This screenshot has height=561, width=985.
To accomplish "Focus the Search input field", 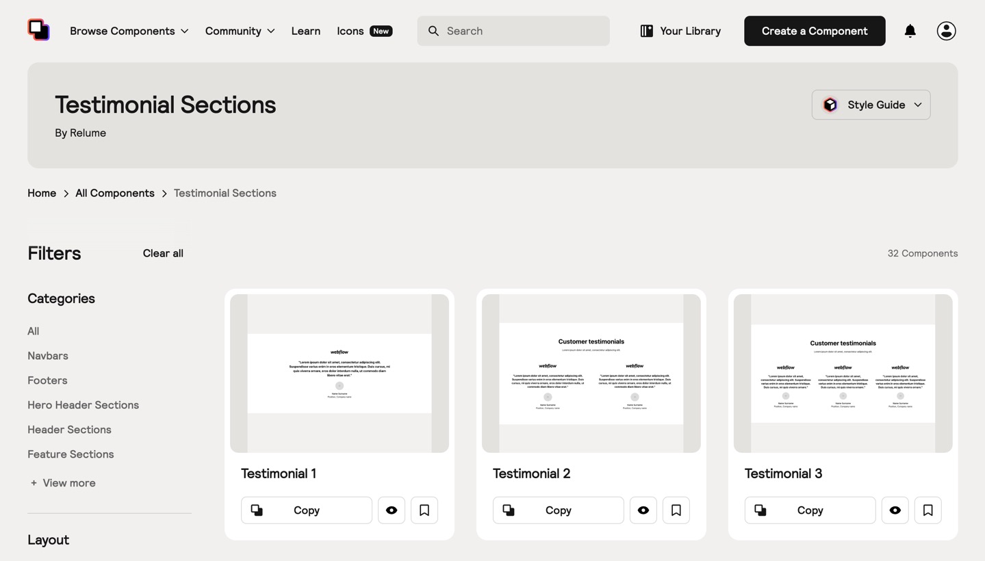I will 513,31.
